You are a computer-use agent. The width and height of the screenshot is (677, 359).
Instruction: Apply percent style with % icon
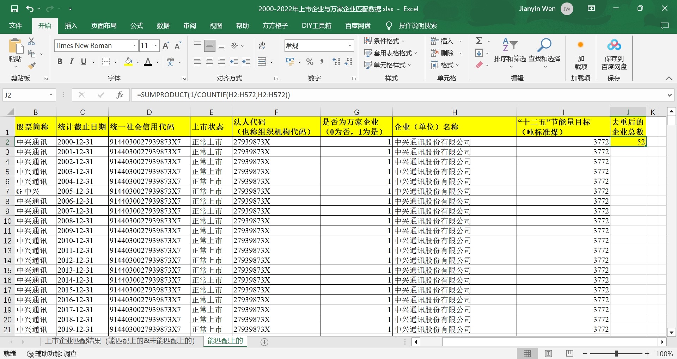click(x=310, y=62)
